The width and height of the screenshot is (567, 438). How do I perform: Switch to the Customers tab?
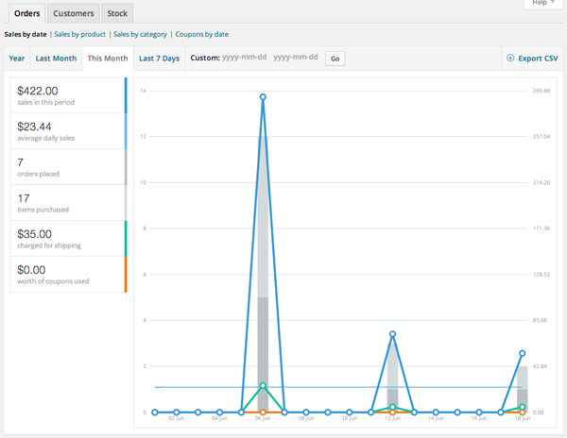pos(73,13)
